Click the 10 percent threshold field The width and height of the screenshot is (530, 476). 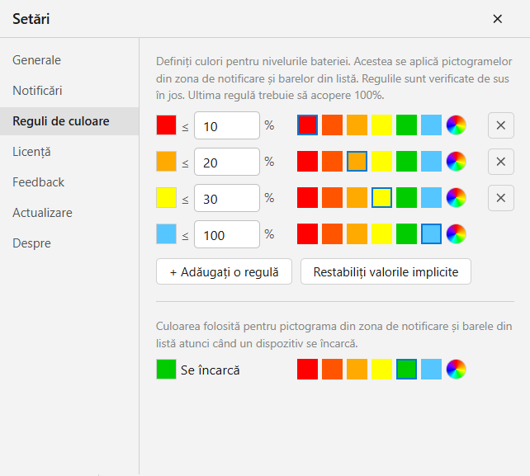click(227, 125)
